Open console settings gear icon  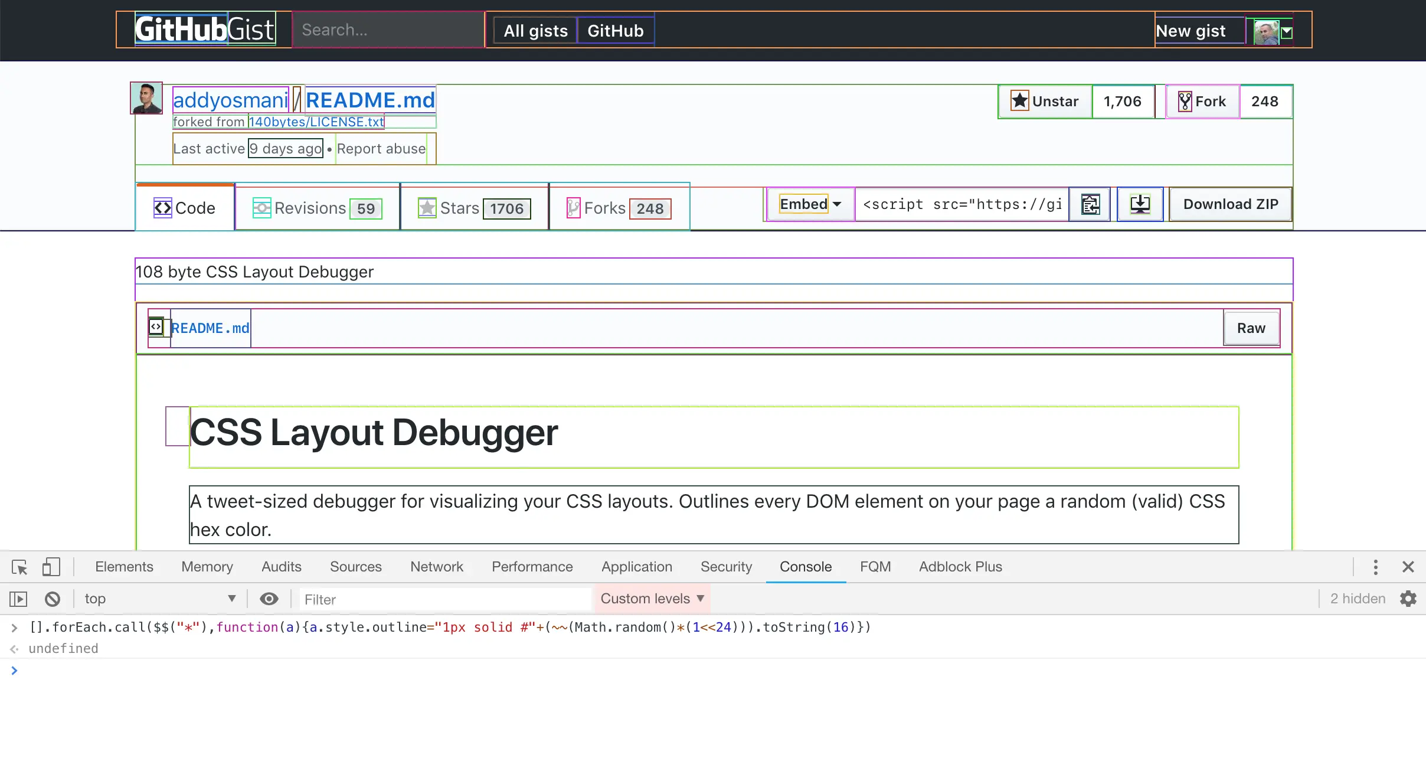pyautogui.click(x=1408, y=599)
